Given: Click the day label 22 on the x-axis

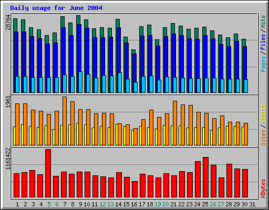Looking at the screenshot, I should click(181, 204).
